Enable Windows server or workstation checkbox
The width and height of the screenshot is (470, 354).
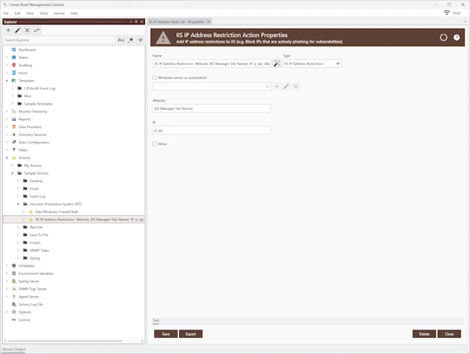point(155,78)
